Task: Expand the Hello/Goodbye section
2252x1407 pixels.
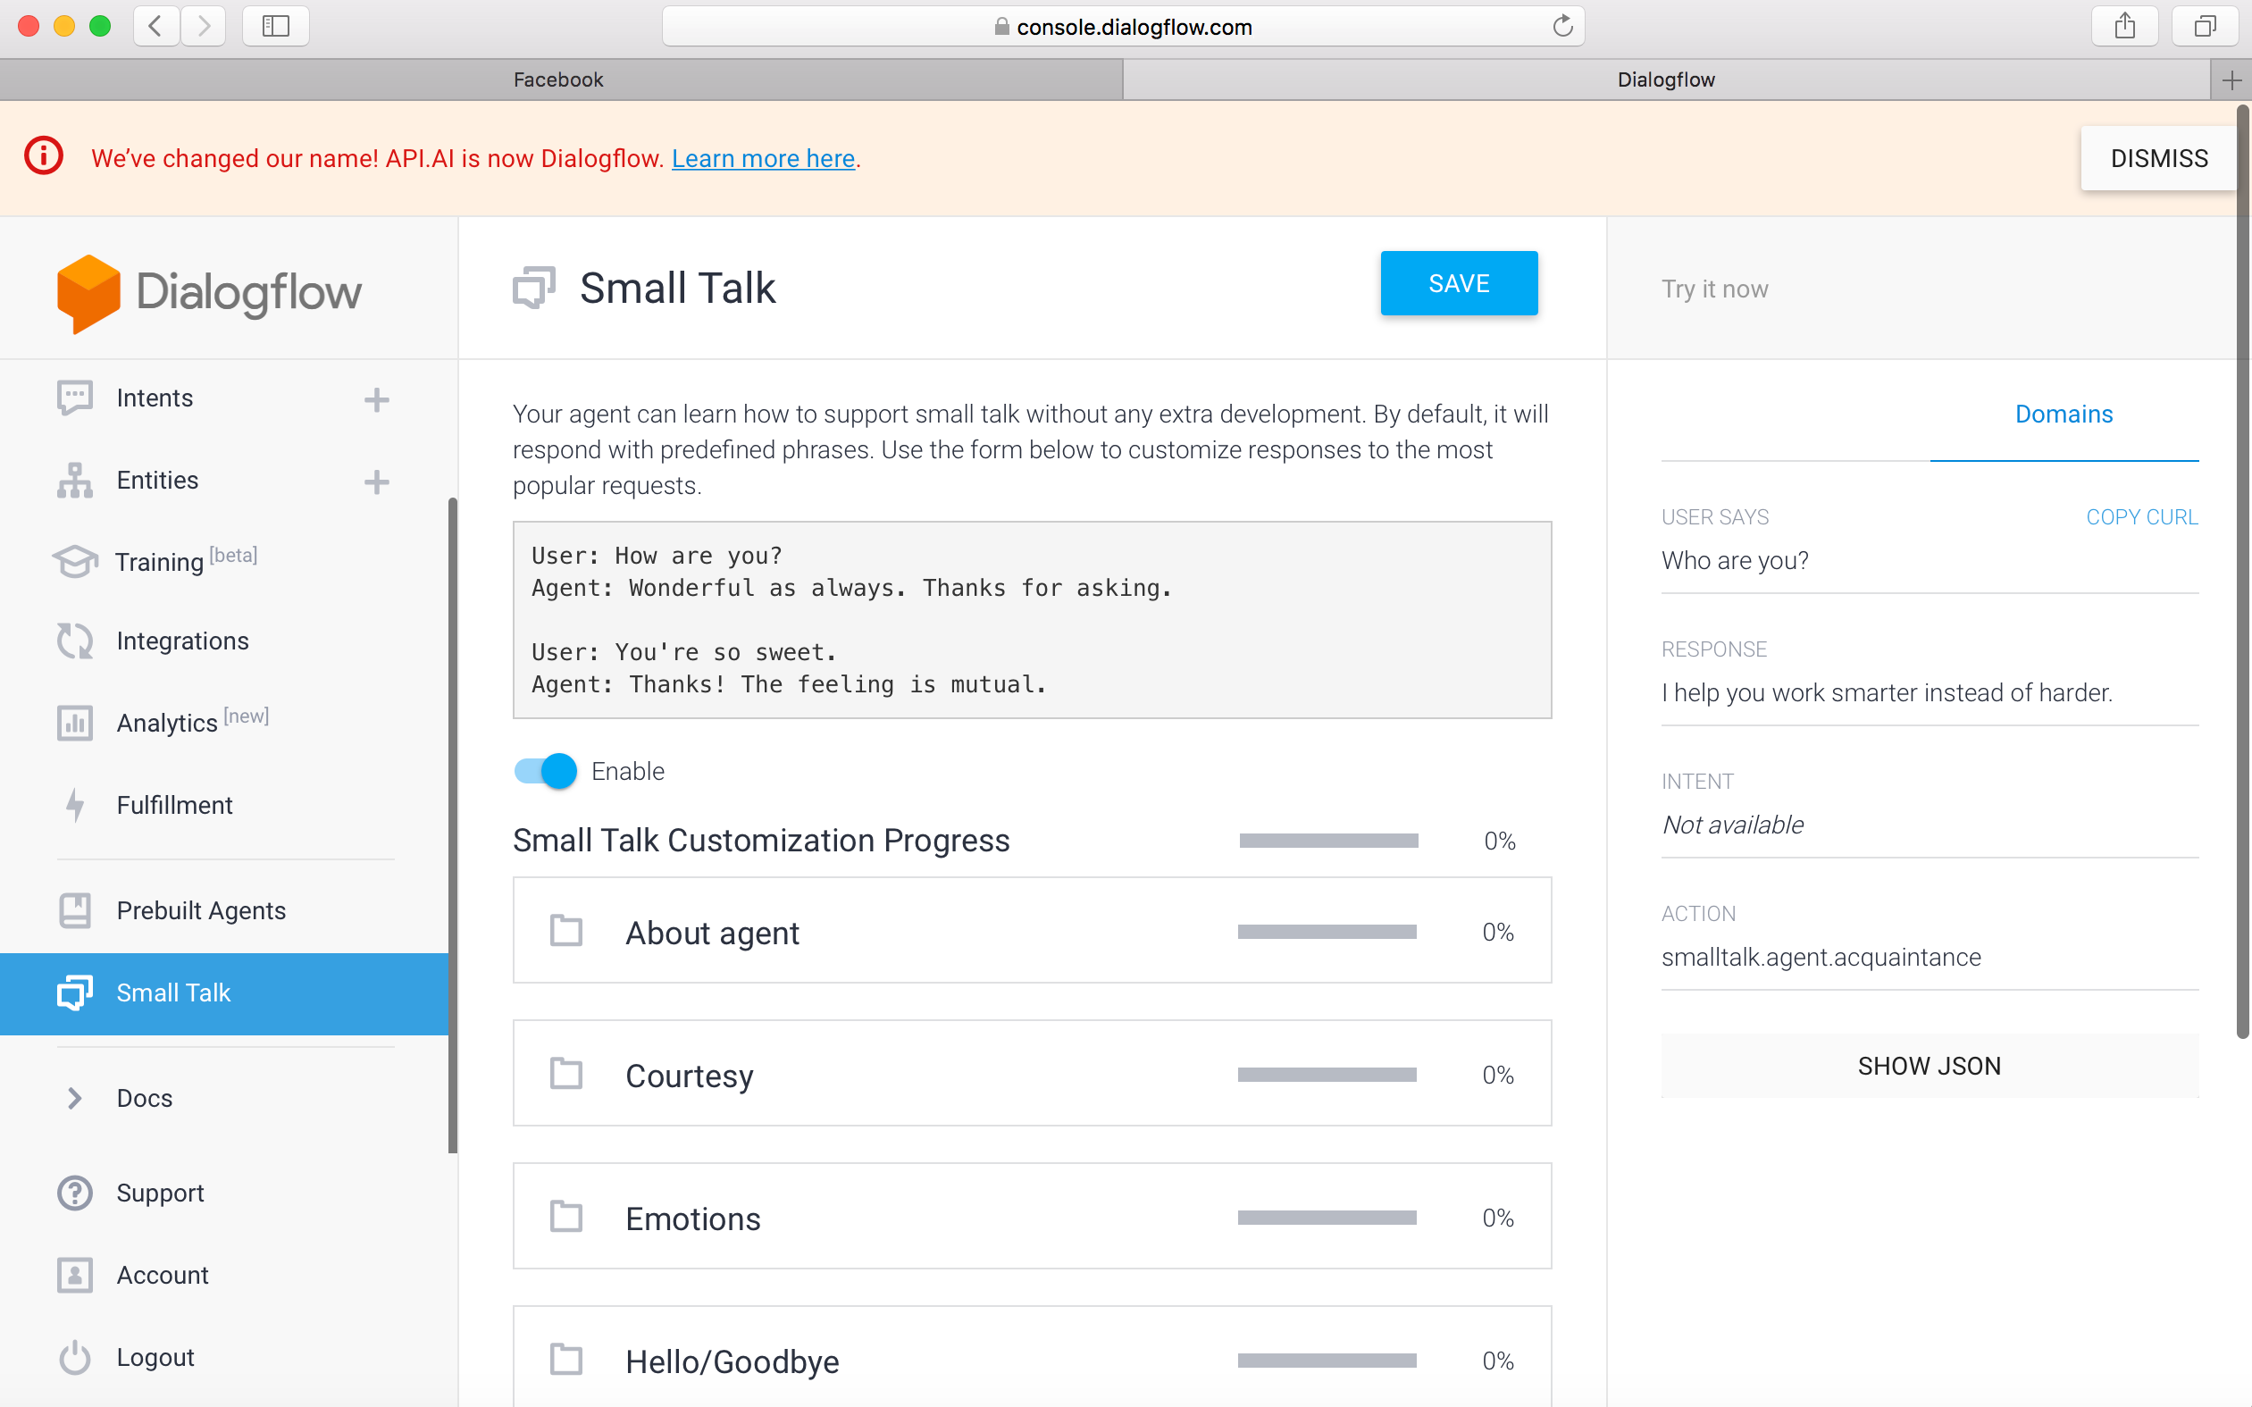Action: click(1032, 1358)
